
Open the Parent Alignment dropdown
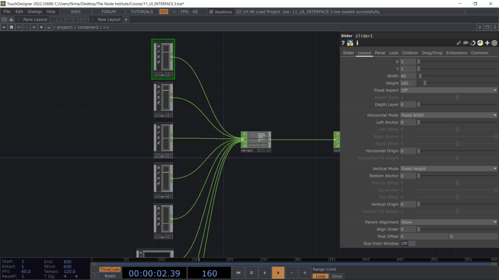(449, 222)
